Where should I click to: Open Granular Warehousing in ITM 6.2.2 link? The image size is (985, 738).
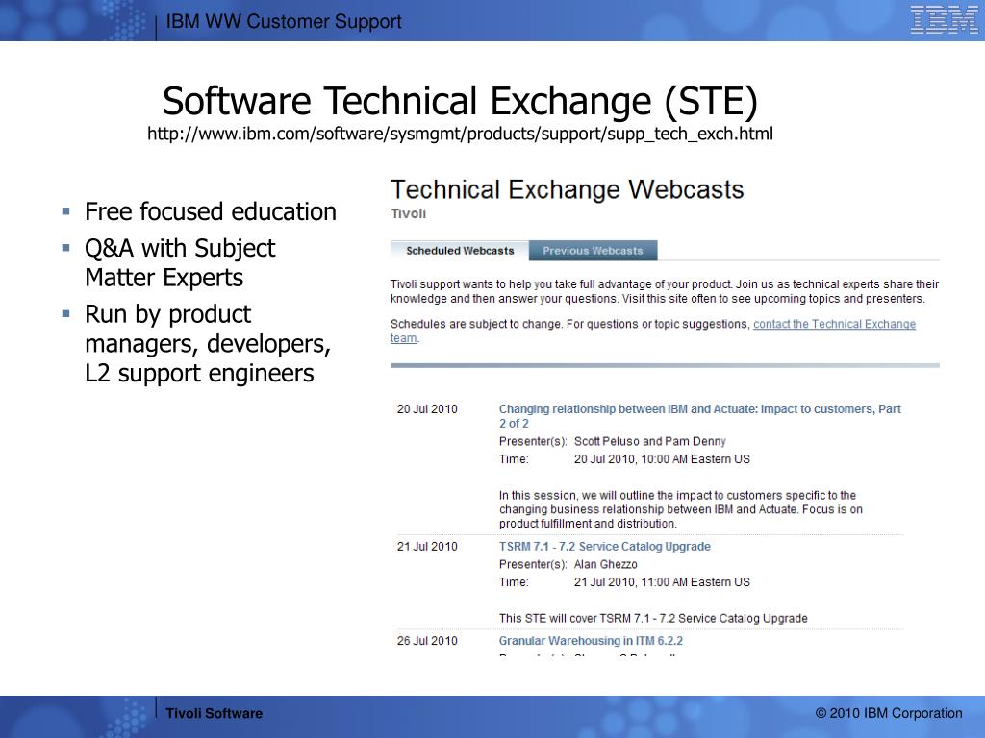click(591, 641)
